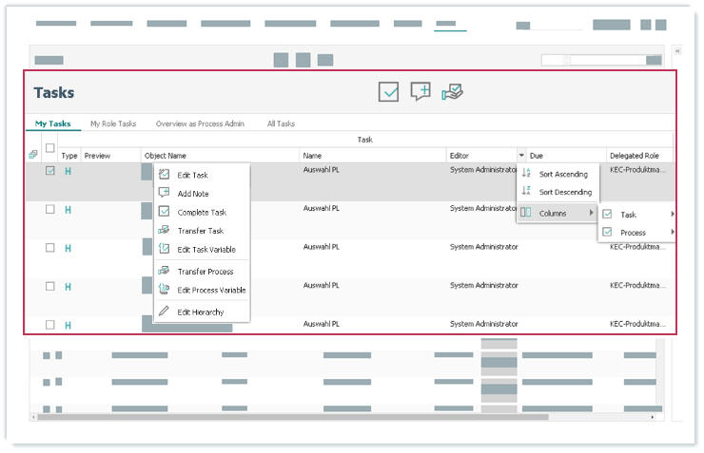
Task: Check the second task row checkbox
Action: point(50,209)
